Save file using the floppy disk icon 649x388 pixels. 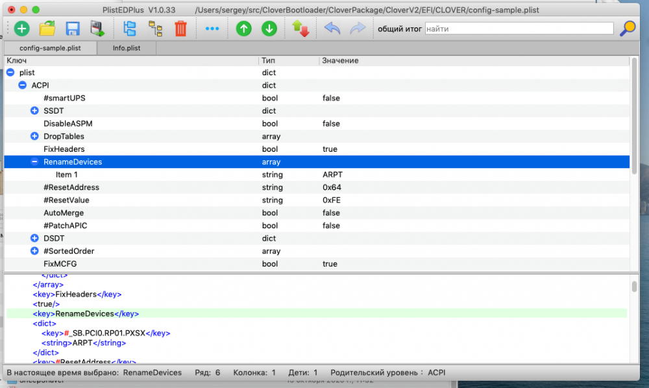(x=73, y=29)
